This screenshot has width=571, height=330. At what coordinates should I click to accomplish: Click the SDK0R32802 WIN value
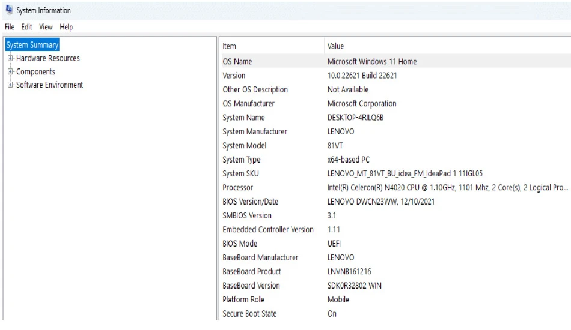coord(355,286)
